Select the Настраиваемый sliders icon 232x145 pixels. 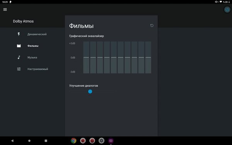19,69
